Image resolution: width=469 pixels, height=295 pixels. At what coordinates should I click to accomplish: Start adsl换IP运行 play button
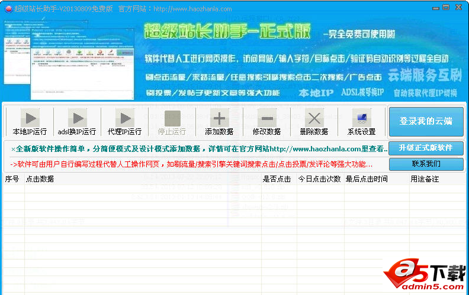click(x=78, y=119)
